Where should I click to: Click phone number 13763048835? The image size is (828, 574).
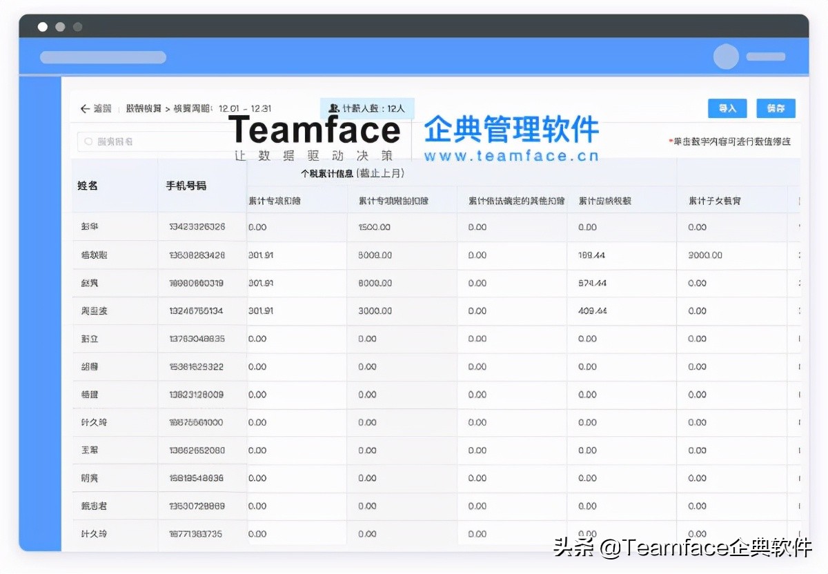pos(197,339)
